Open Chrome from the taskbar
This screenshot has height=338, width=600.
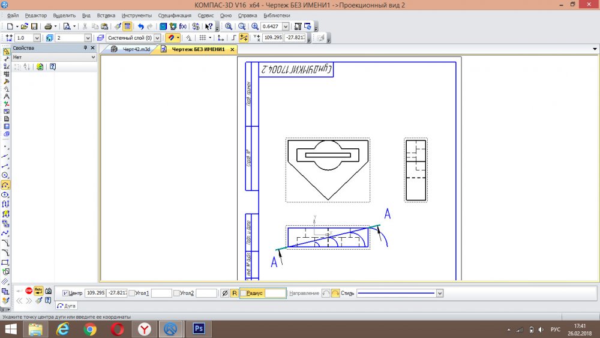pyautogui.click(x=90, y=329)
